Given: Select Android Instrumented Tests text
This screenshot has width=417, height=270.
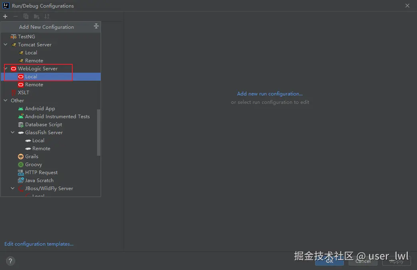Looking at the screenshot, I should tap(58, 117).
